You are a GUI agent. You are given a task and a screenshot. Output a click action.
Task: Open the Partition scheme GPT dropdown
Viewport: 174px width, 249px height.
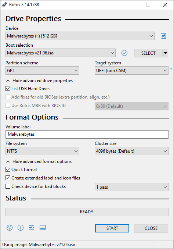point(42,71)
